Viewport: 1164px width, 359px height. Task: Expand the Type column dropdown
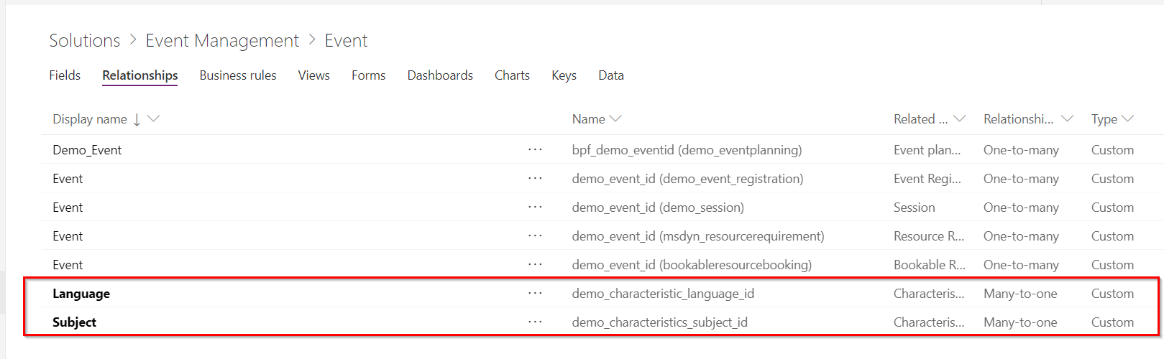point(1127,119)
